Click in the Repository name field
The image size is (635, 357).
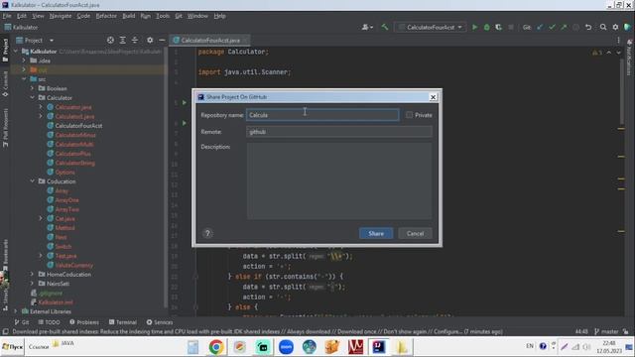pos(322,115)
